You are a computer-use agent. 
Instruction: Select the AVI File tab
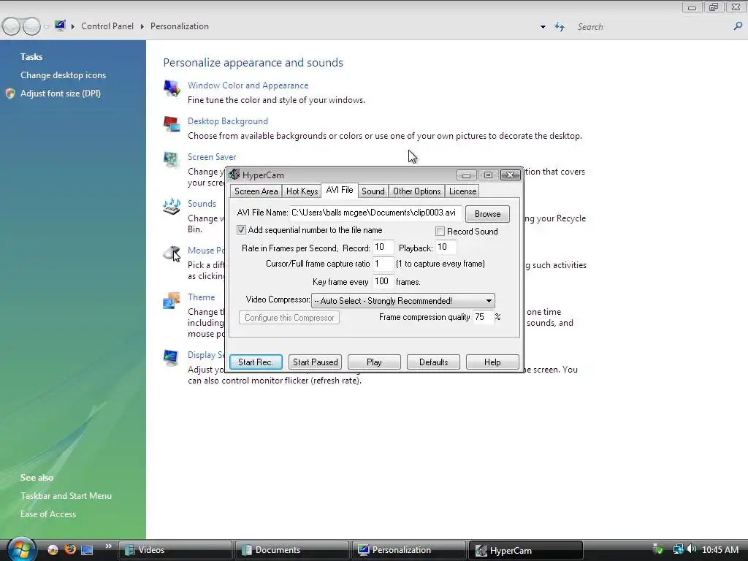coord(340,190)
